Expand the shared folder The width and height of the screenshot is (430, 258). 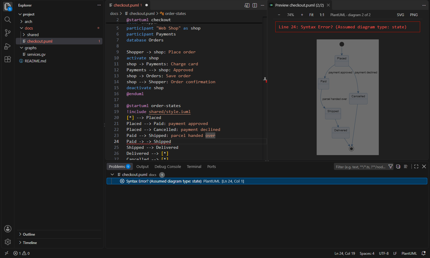tap(24, 35)
